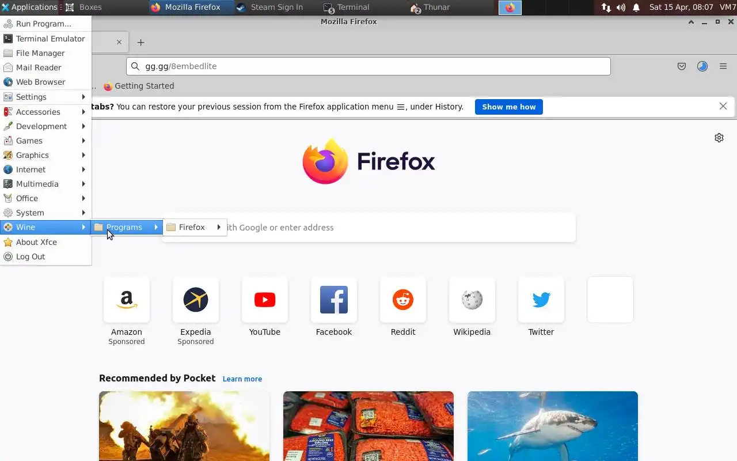
Task: Dismiss the restore session notification bar
Action: tap(723, 106)
